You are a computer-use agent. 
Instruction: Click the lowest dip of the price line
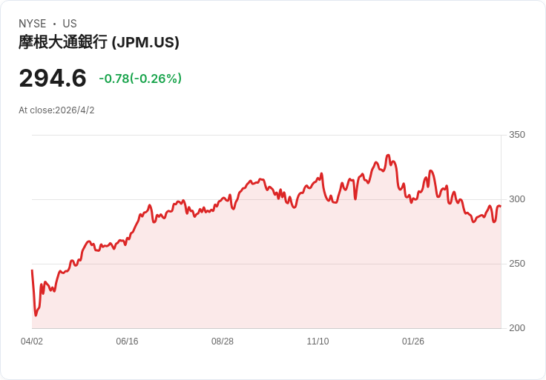[36, 316]
